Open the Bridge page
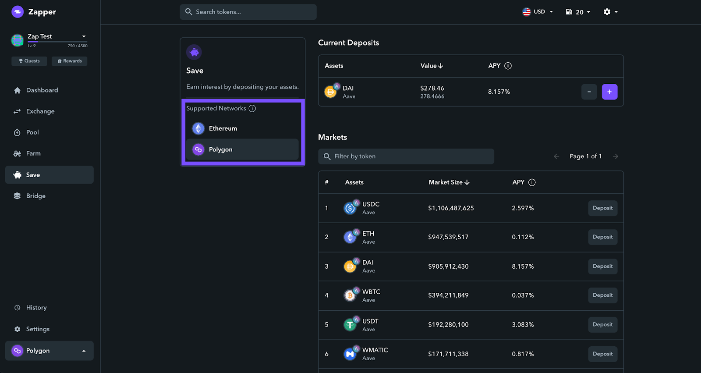The height and width of the screenshot is (373, 701). 50,196
